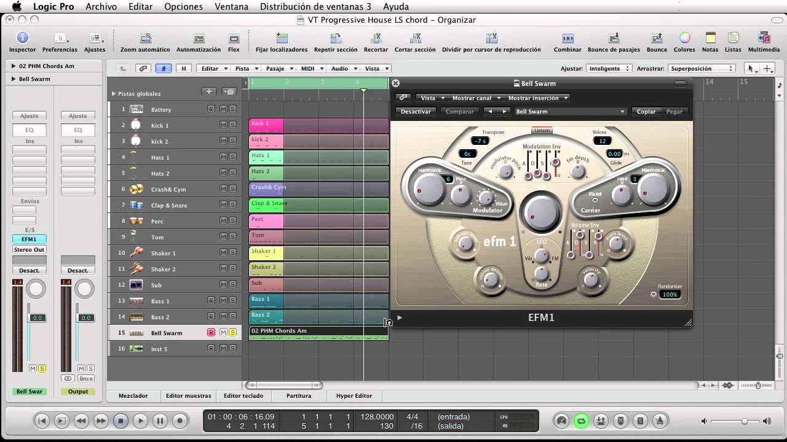Click Dividir por cursor de reproducción icon
The height and width of the screenshot is (442, 787).
coord(491,38)
